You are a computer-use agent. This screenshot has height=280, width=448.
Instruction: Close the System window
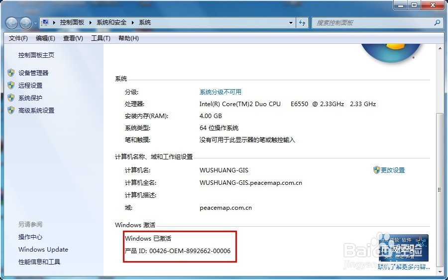coord(433,5)
